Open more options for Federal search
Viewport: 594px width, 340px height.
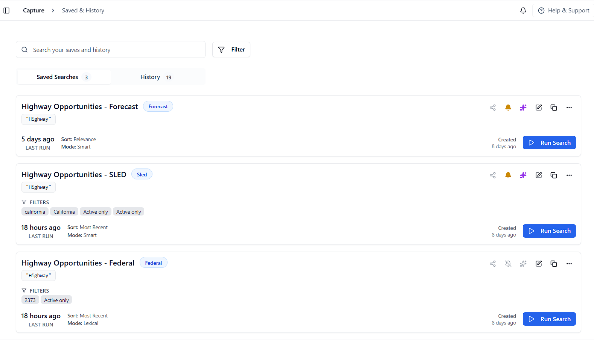pyautogui.click(x=569, y=264)
